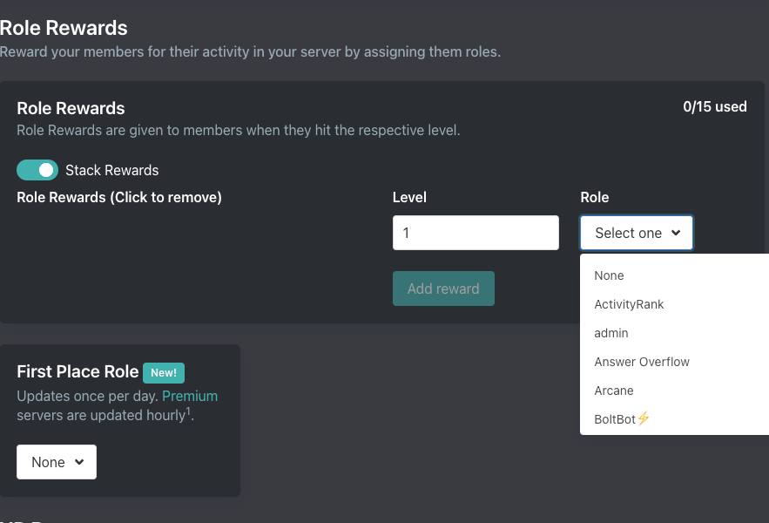Click the chevron arrow in Role dropdown
The height and width of the screenshot is (523, 769).
(676, 233)
